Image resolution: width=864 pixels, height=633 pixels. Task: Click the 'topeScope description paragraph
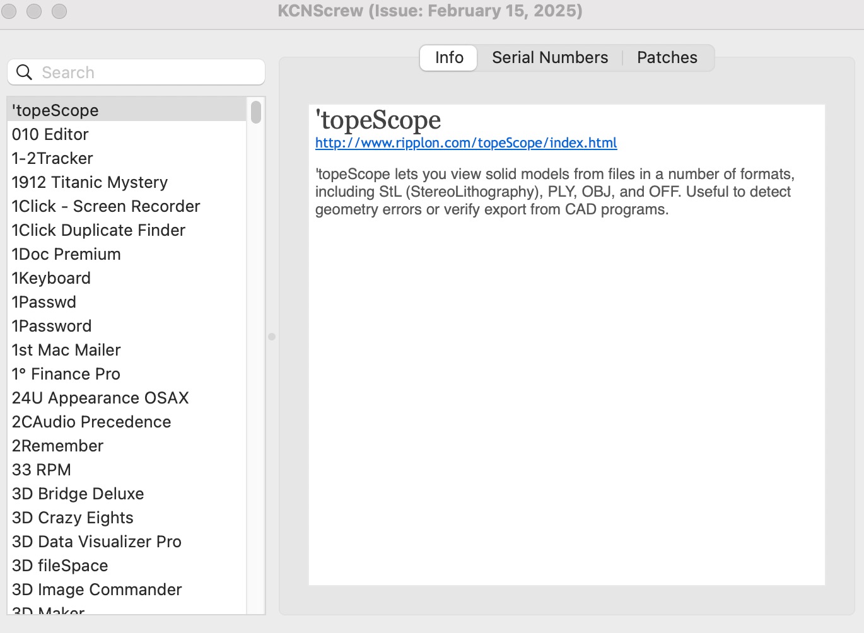(x=555, y=192)
